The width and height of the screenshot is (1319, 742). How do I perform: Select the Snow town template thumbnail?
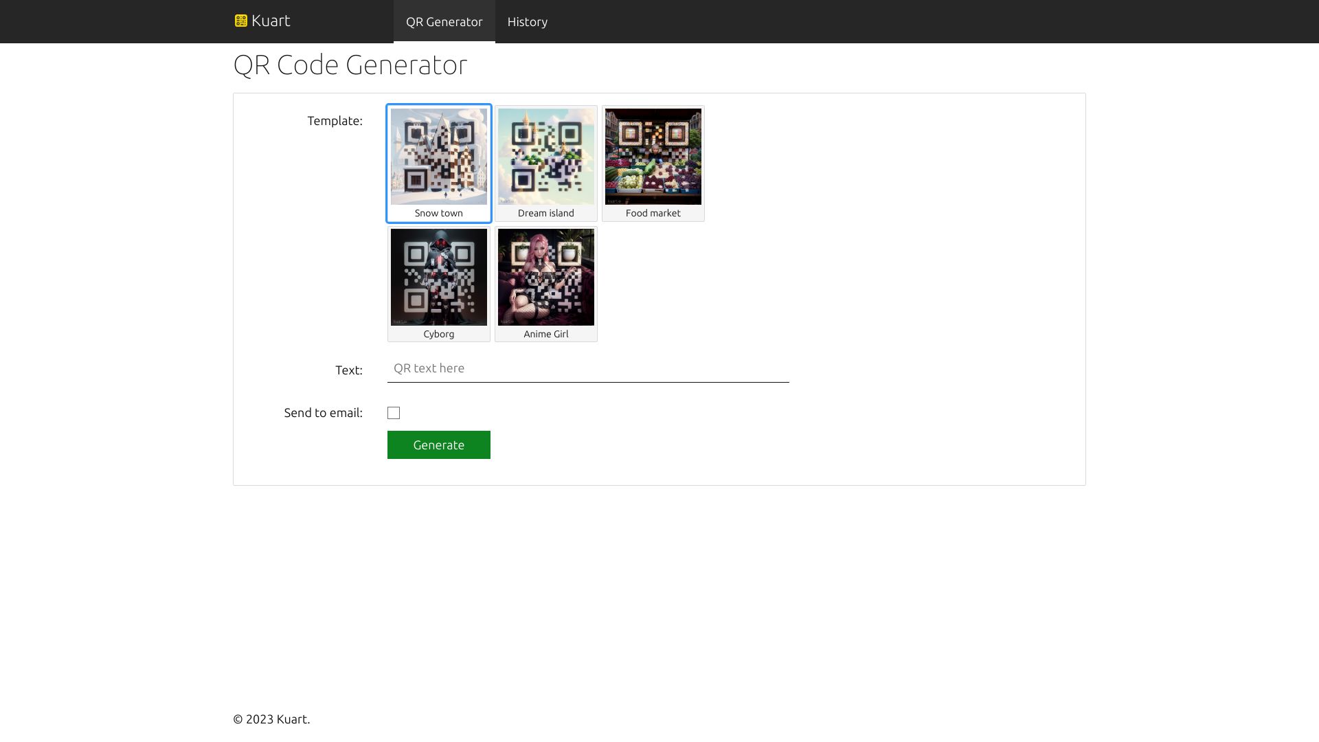tap(438, 157)
